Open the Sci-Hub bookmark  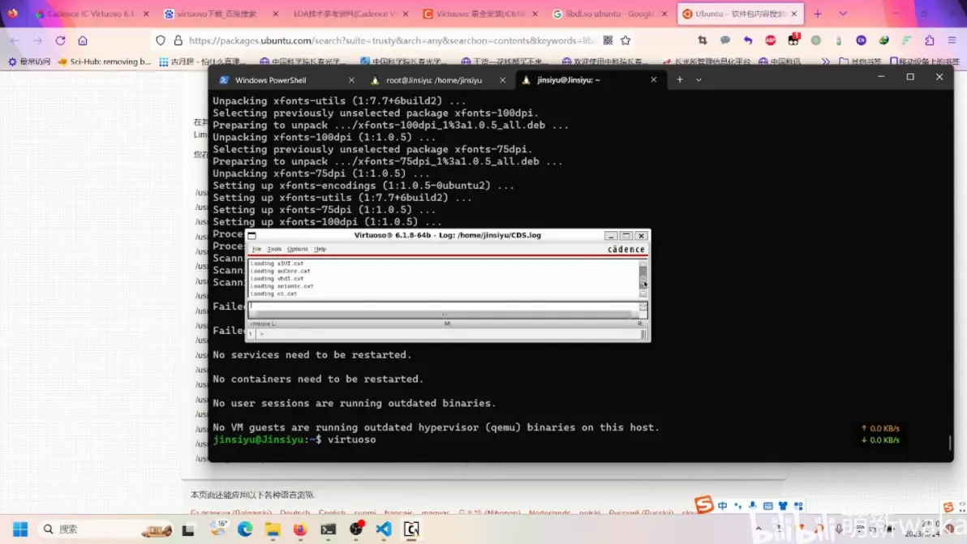(x=104, y=62)
